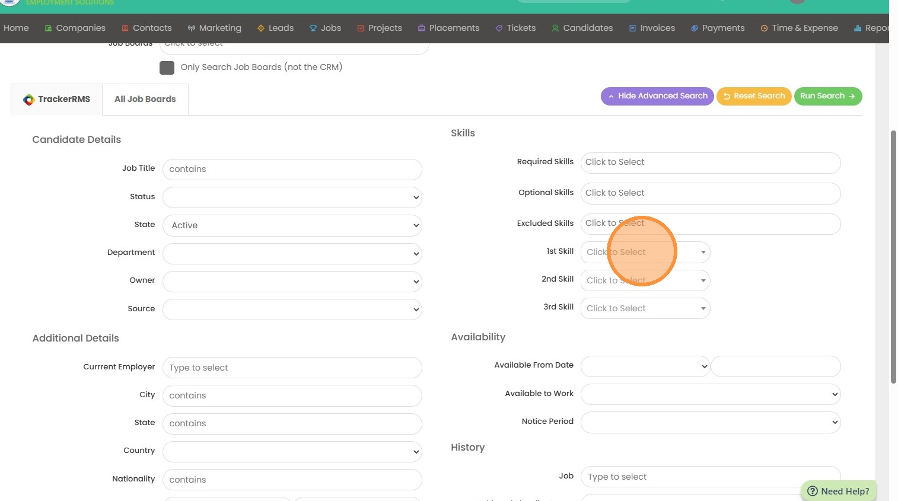Click the Contacts icon in the navigation bar
The image size is (898, 501).
[125, 28]
